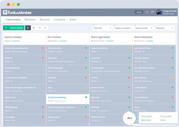Open the Marka Da Paz card
The image size is (179, 127).
click(x=111, y=89)
